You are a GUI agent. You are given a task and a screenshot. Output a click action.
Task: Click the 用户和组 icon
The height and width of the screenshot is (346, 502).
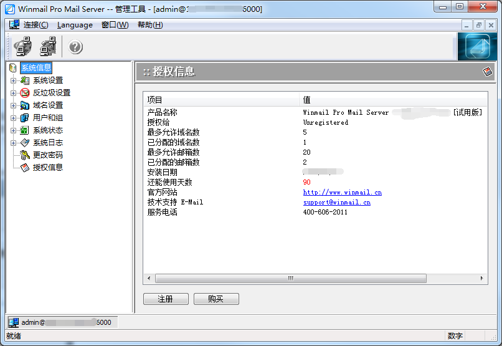point(25,118)
